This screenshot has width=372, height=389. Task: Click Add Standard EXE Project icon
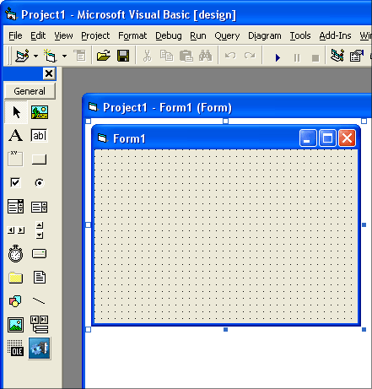click(23, 56)
